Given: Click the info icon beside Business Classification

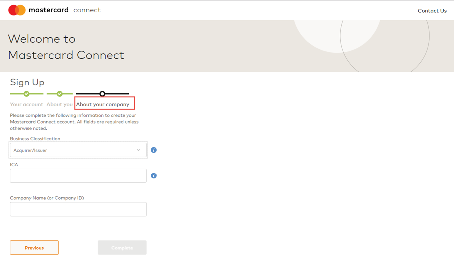Looking at the screenshot, I should [154, 150].
